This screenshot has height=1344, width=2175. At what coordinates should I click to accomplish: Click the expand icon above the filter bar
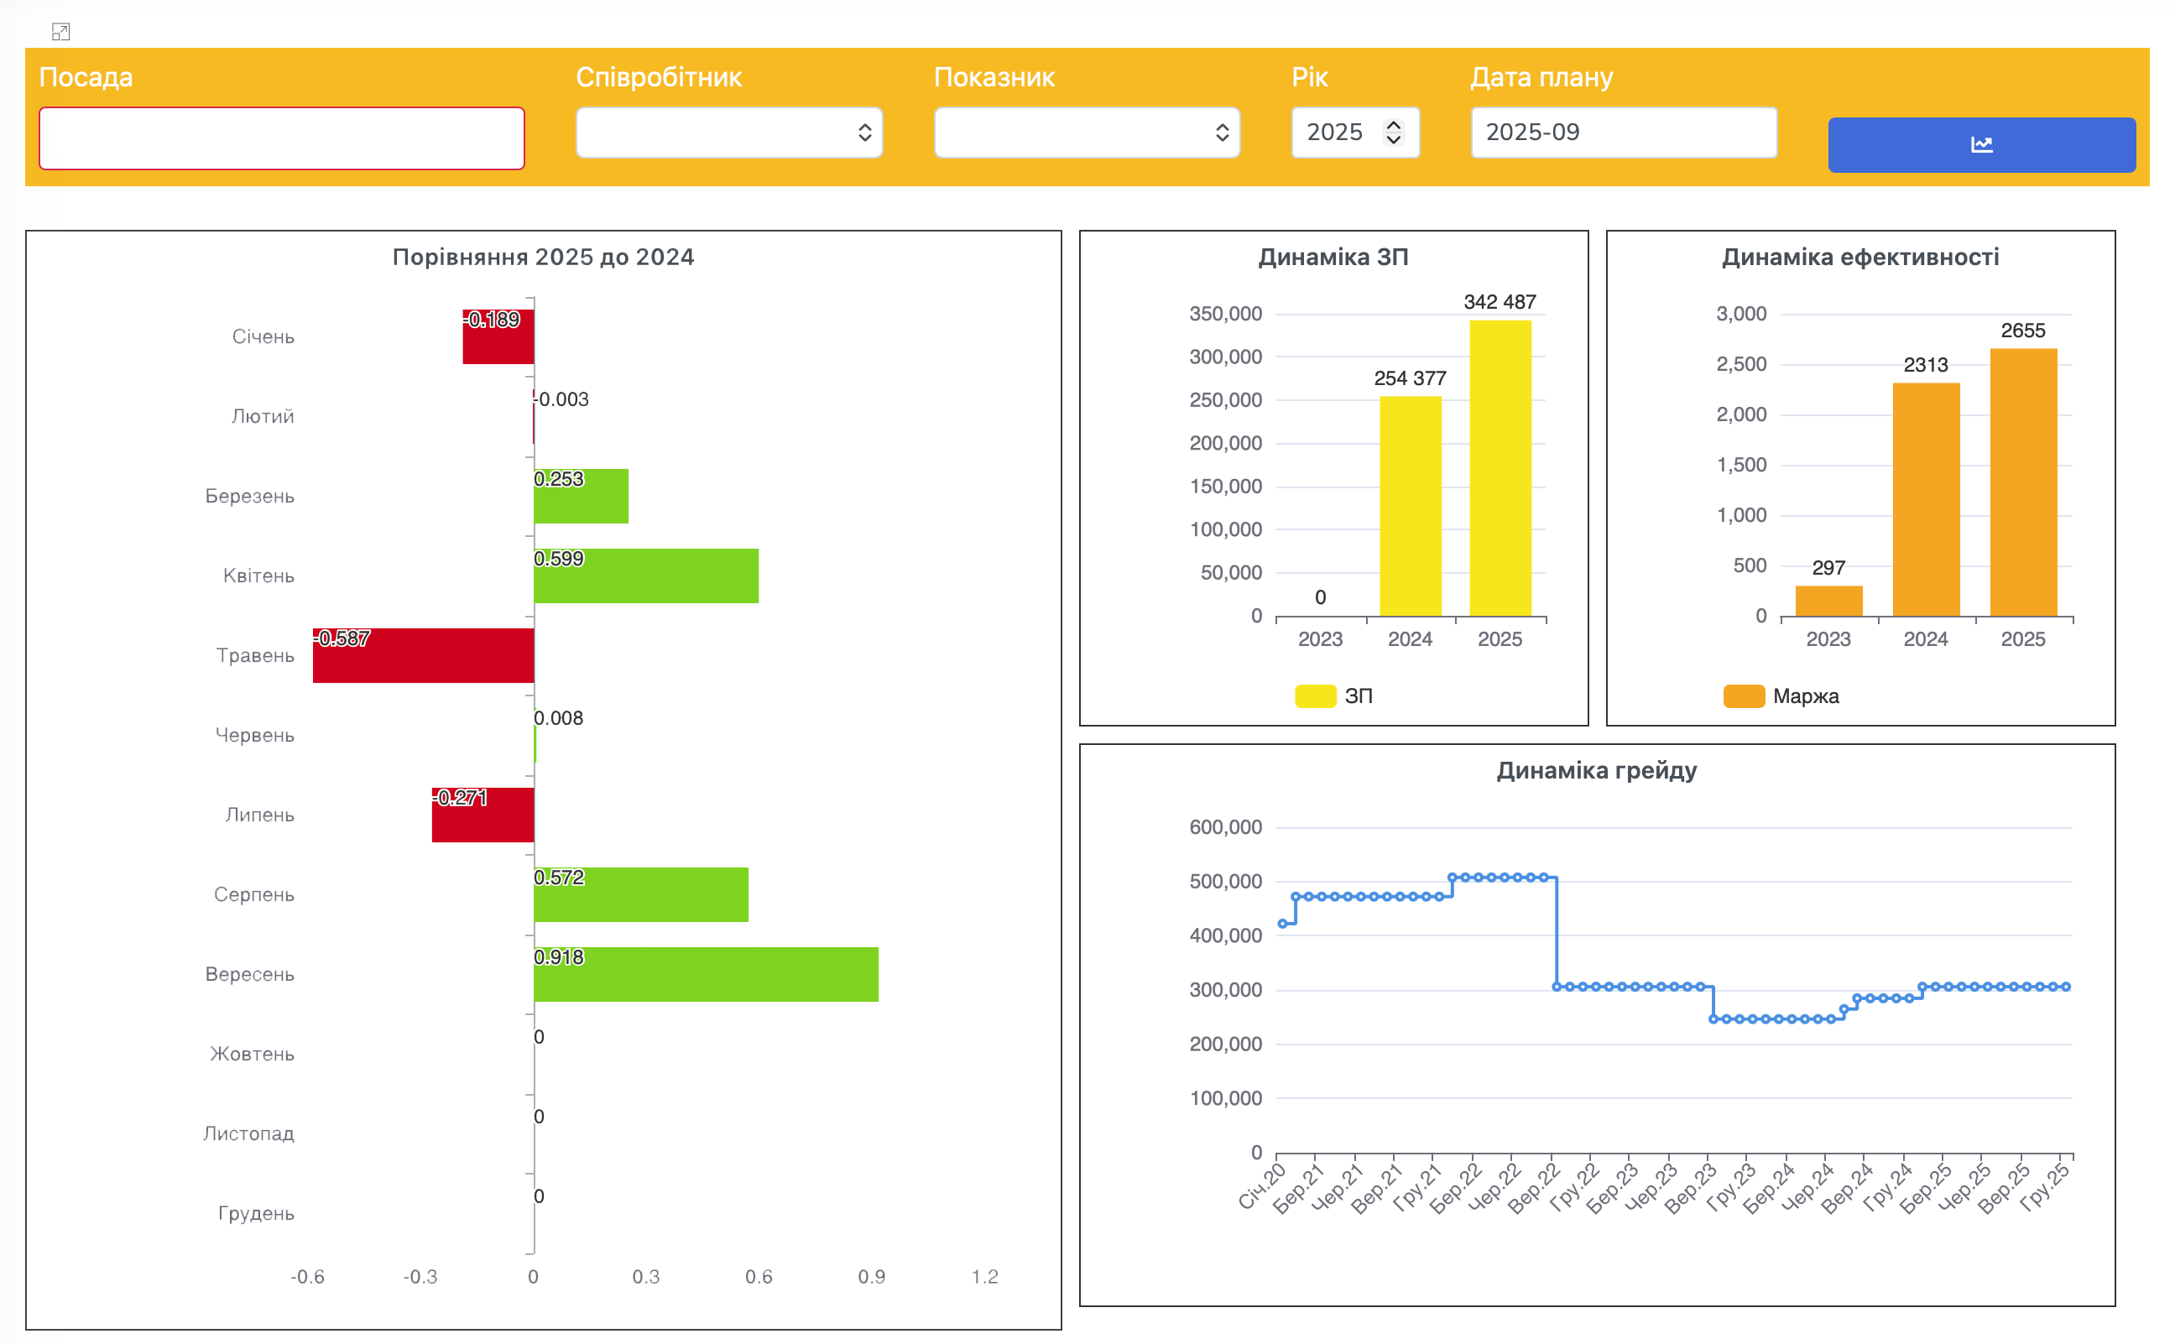coord(60,32)
